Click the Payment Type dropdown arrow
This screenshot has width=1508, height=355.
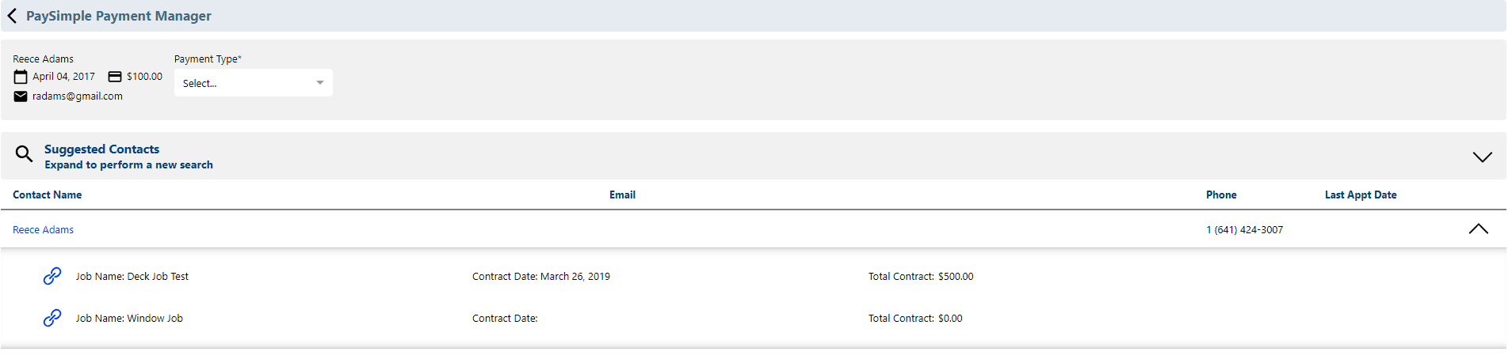click(x=320, y=83)
